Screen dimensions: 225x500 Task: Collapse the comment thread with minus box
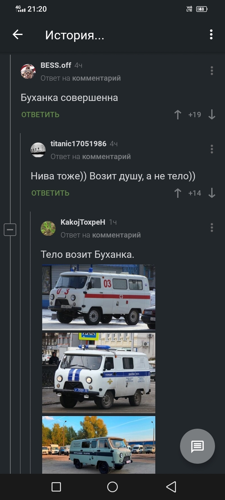[10, 230]
